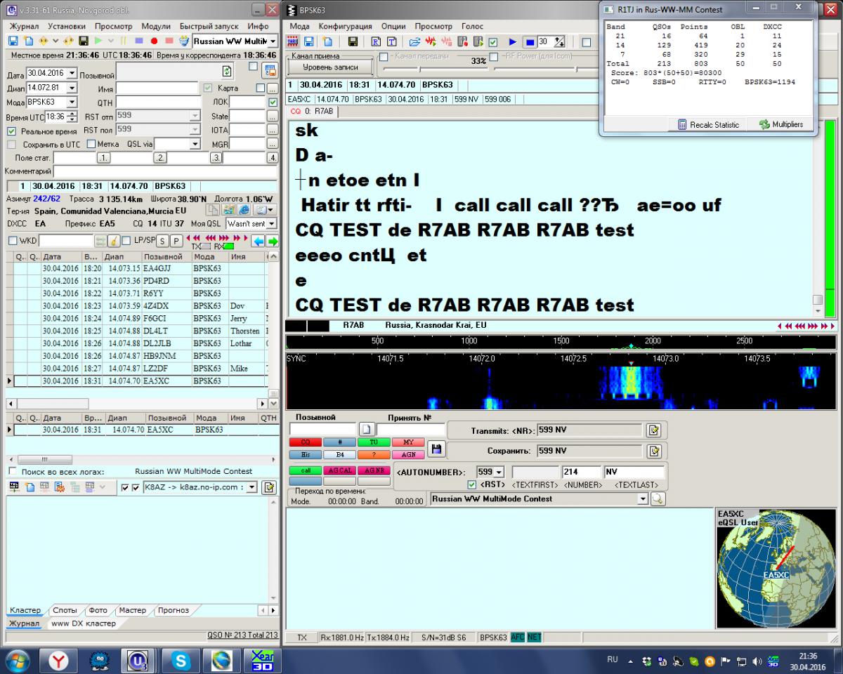Click the Recalc Statistic button
Image resolution: width=843 pixels, height=674 pixels.
708,124
